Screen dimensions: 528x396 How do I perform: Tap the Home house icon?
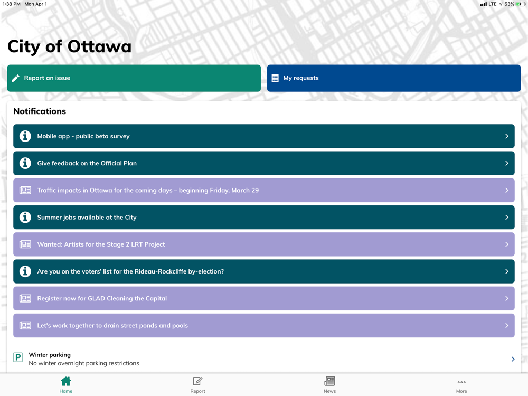(66, 381)
